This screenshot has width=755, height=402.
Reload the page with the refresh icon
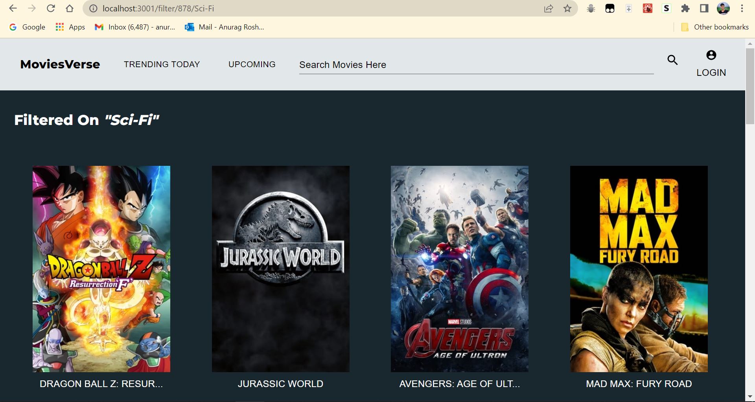51,8
